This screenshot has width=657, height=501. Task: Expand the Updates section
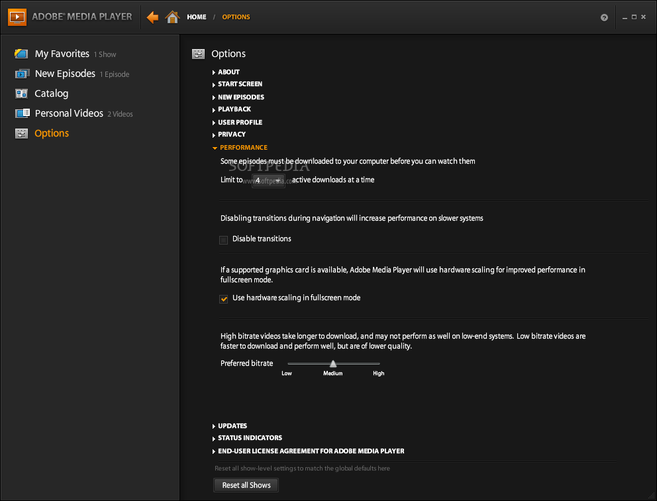click(230, 426)
